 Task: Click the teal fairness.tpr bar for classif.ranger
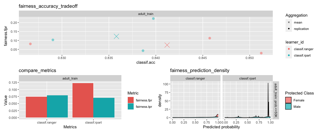click(57, 106)
